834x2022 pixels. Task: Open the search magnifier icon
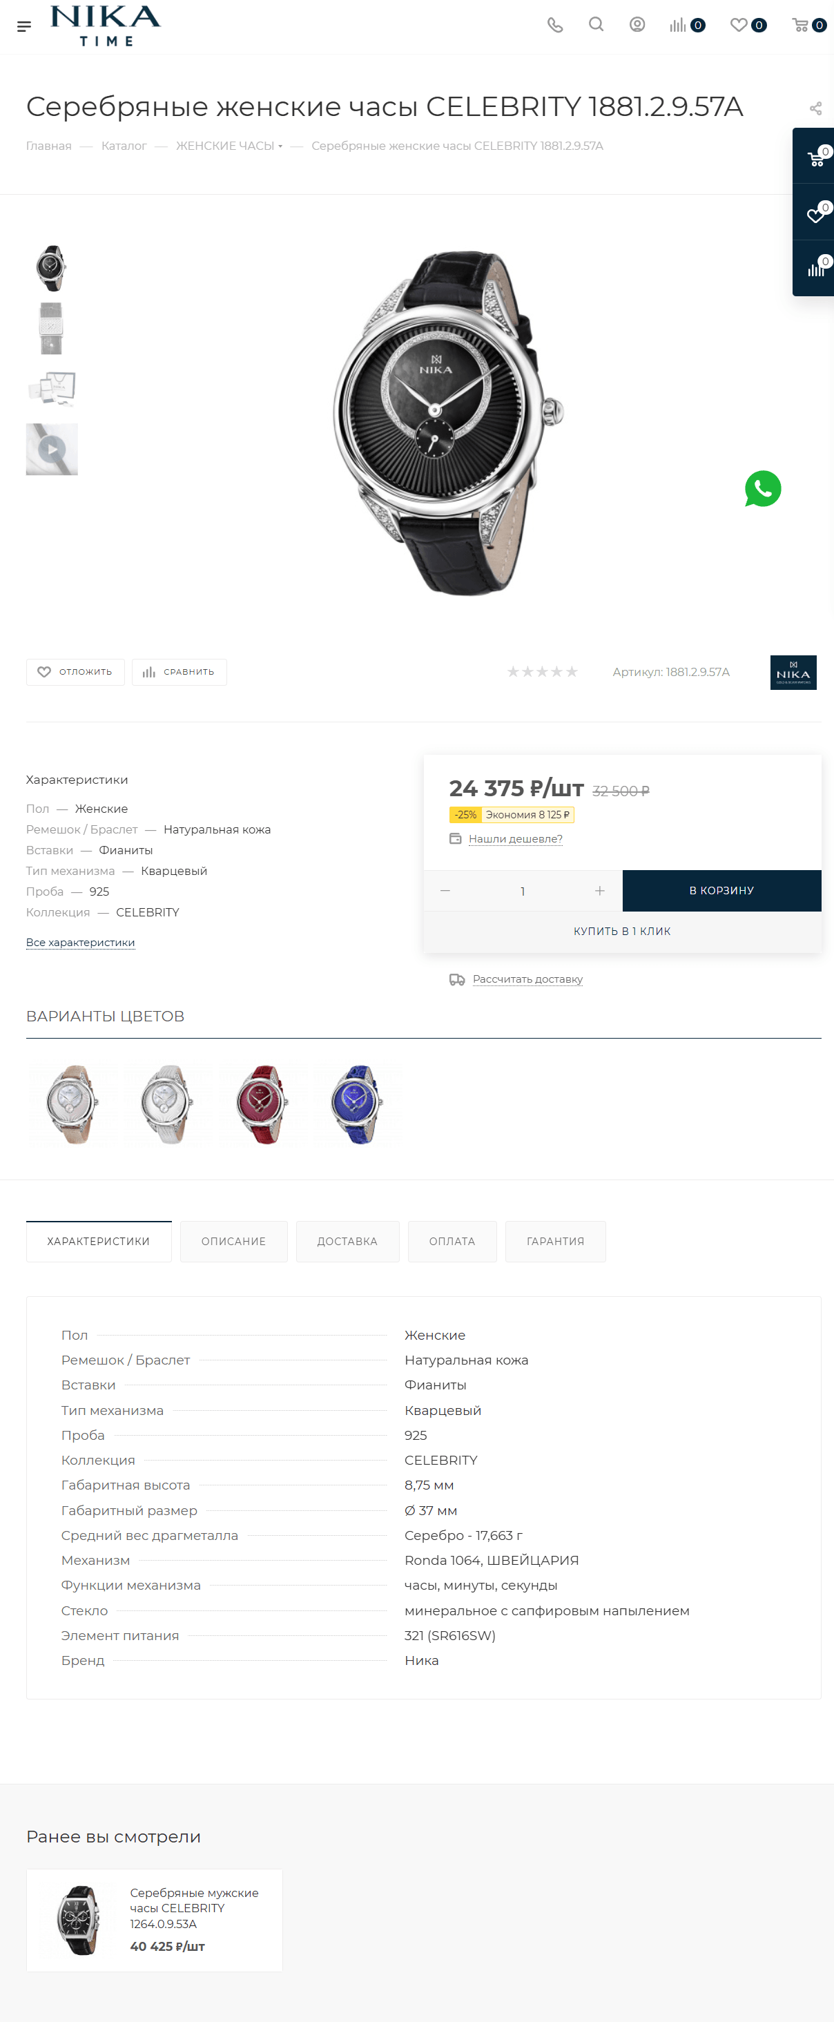pos(597,24)
